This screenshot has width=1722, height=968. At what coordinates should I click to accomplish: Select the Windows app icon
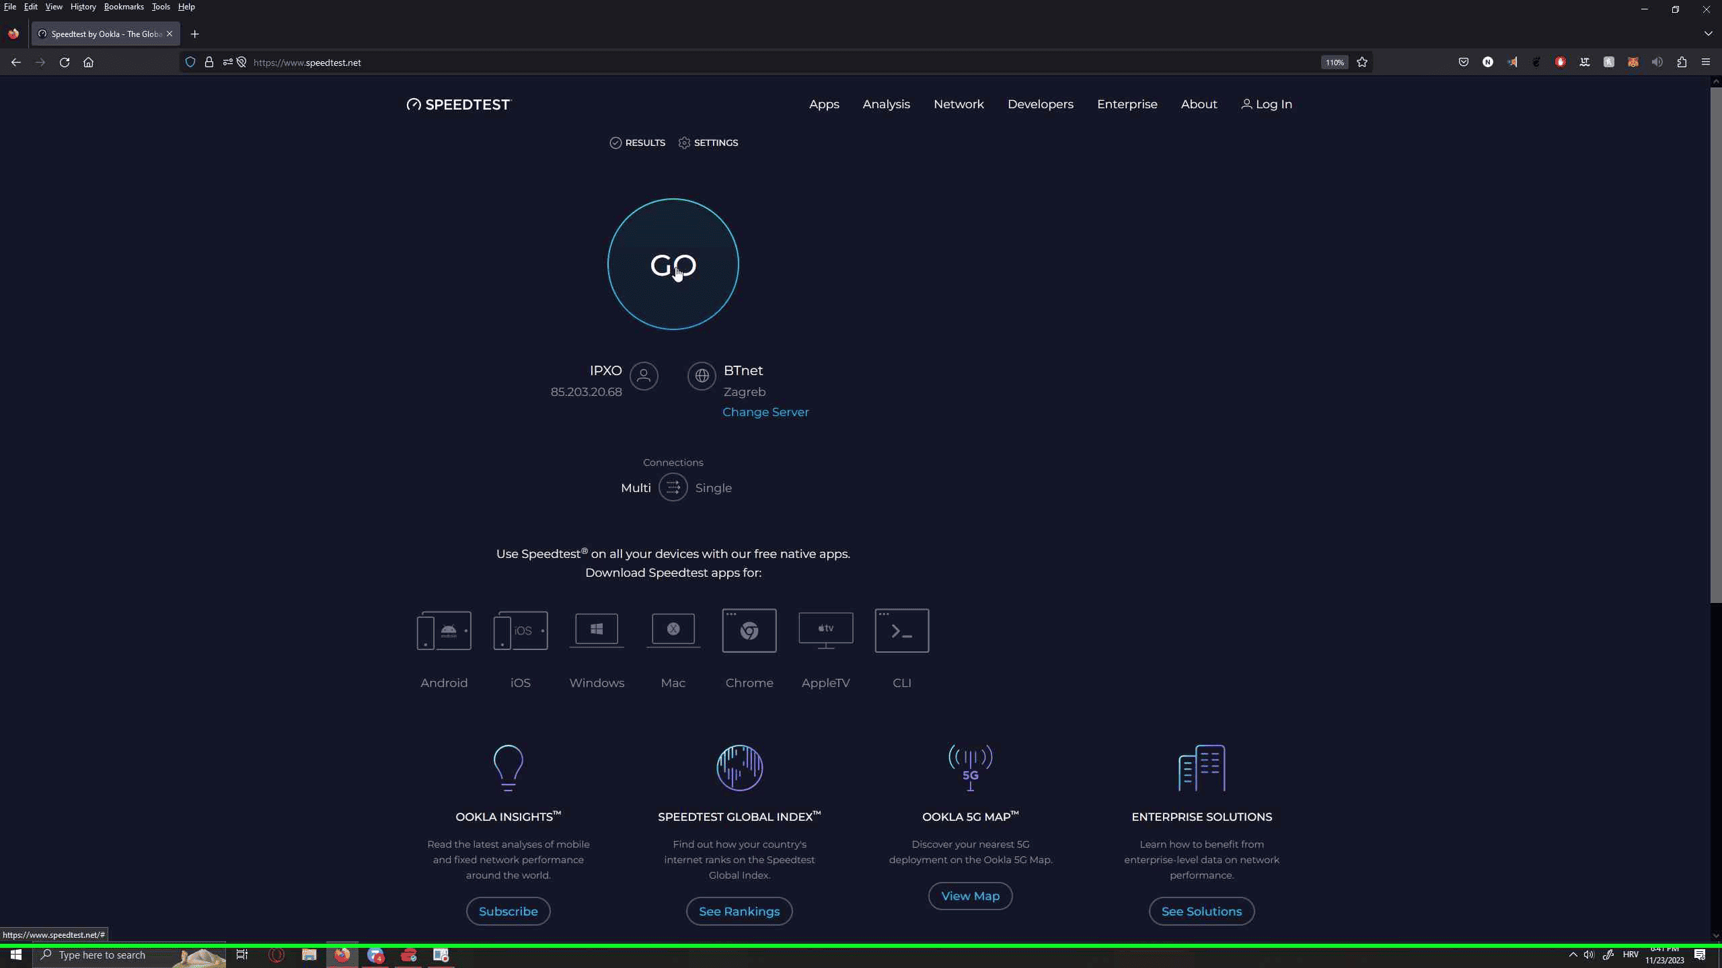597,631
